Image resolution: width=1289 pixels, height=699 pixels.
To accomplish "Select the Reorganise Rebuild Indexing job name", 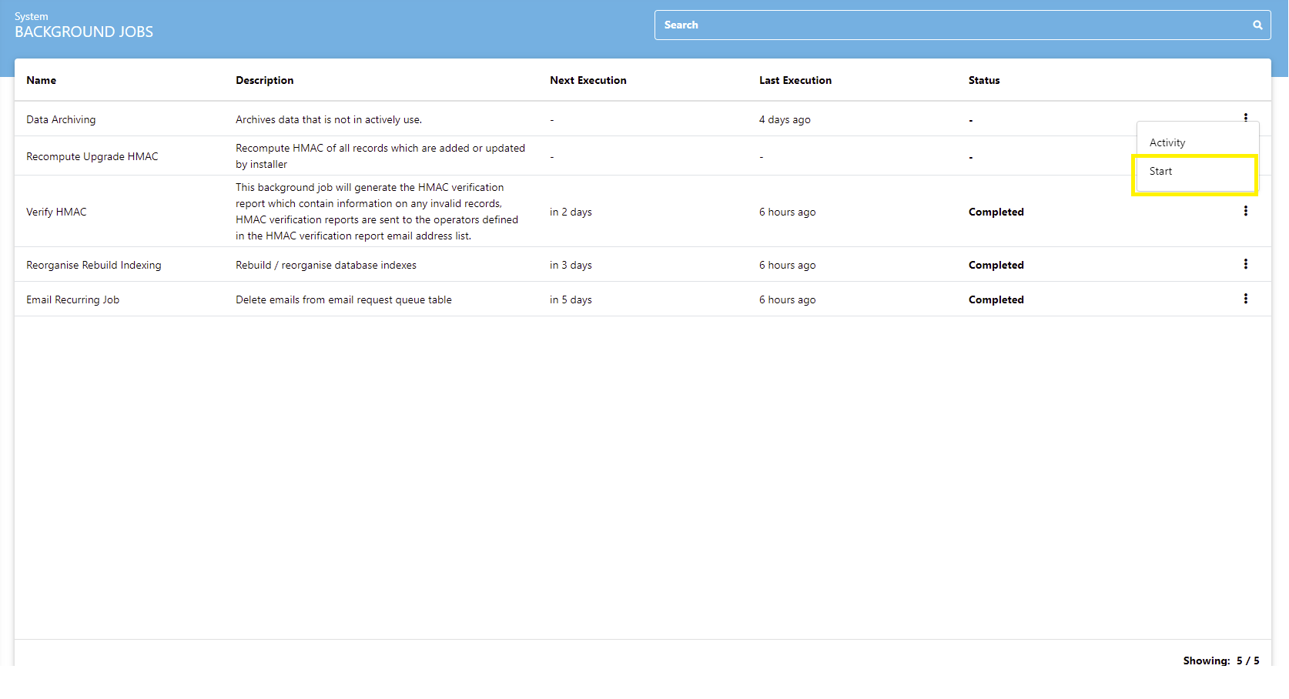I will click(93, 265).
